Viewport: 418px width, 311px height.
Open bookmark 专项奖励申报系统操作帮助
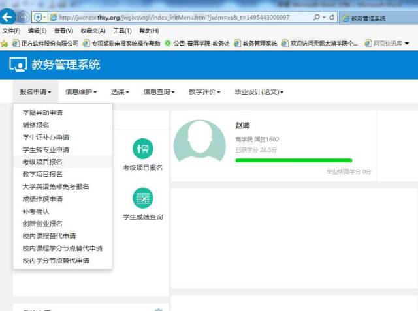coord(122,44)
